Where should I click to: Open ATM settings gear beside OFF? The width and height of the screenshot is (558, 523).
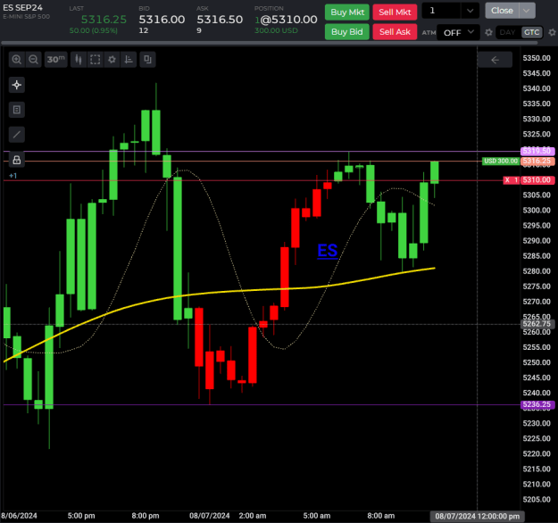tap(489, 32)
